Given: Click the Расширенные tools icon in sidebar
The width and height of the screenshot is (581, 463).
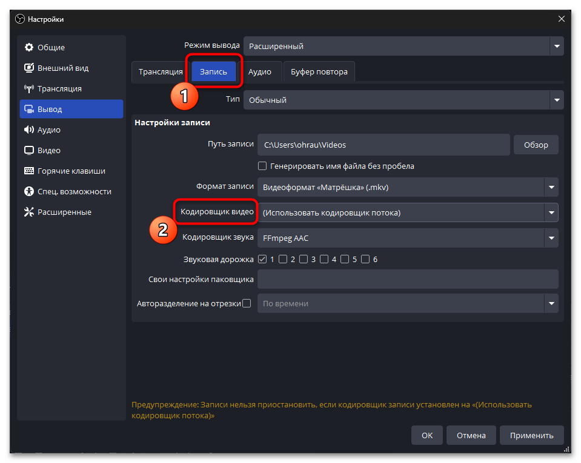Looking at the screenshot, I should point(28,212).
